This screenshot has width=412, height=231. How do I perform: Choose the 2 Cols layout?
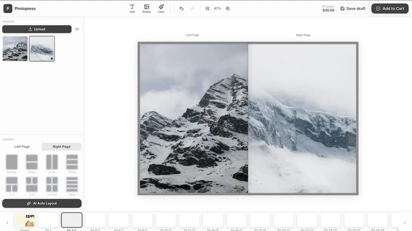pos(52,162)
